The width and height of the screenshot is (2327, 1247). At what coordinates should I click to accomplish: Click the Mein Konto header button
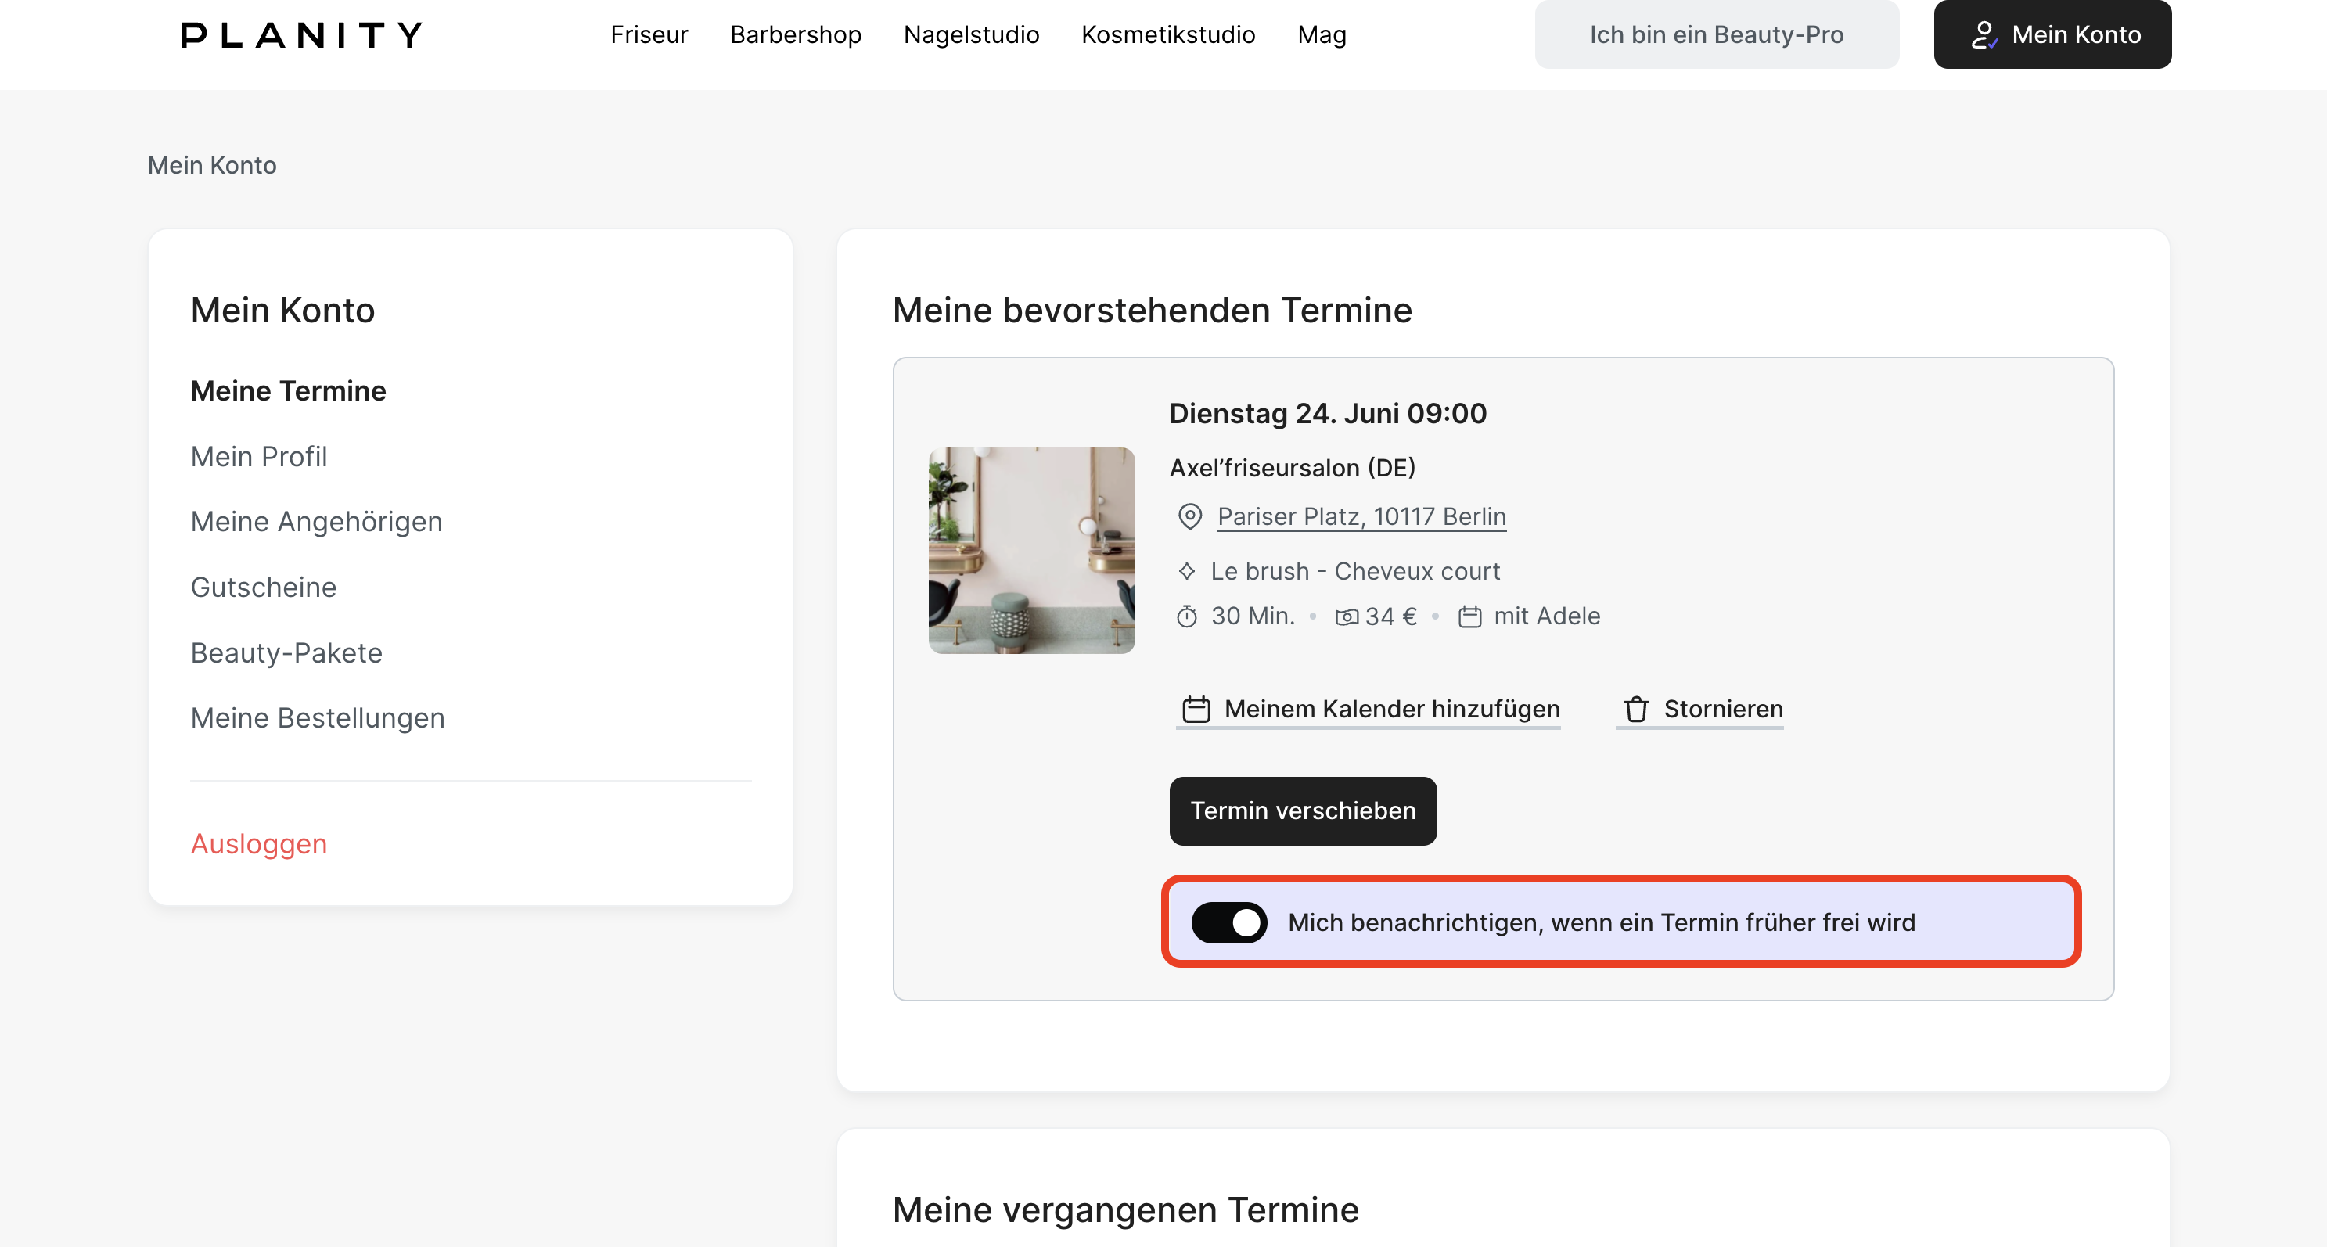(2052, 34)
